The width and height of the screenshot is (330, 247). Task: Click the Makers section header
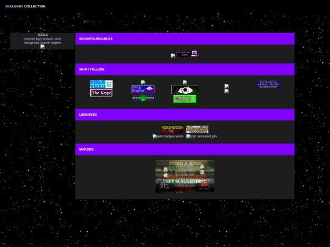pos(185,149)
